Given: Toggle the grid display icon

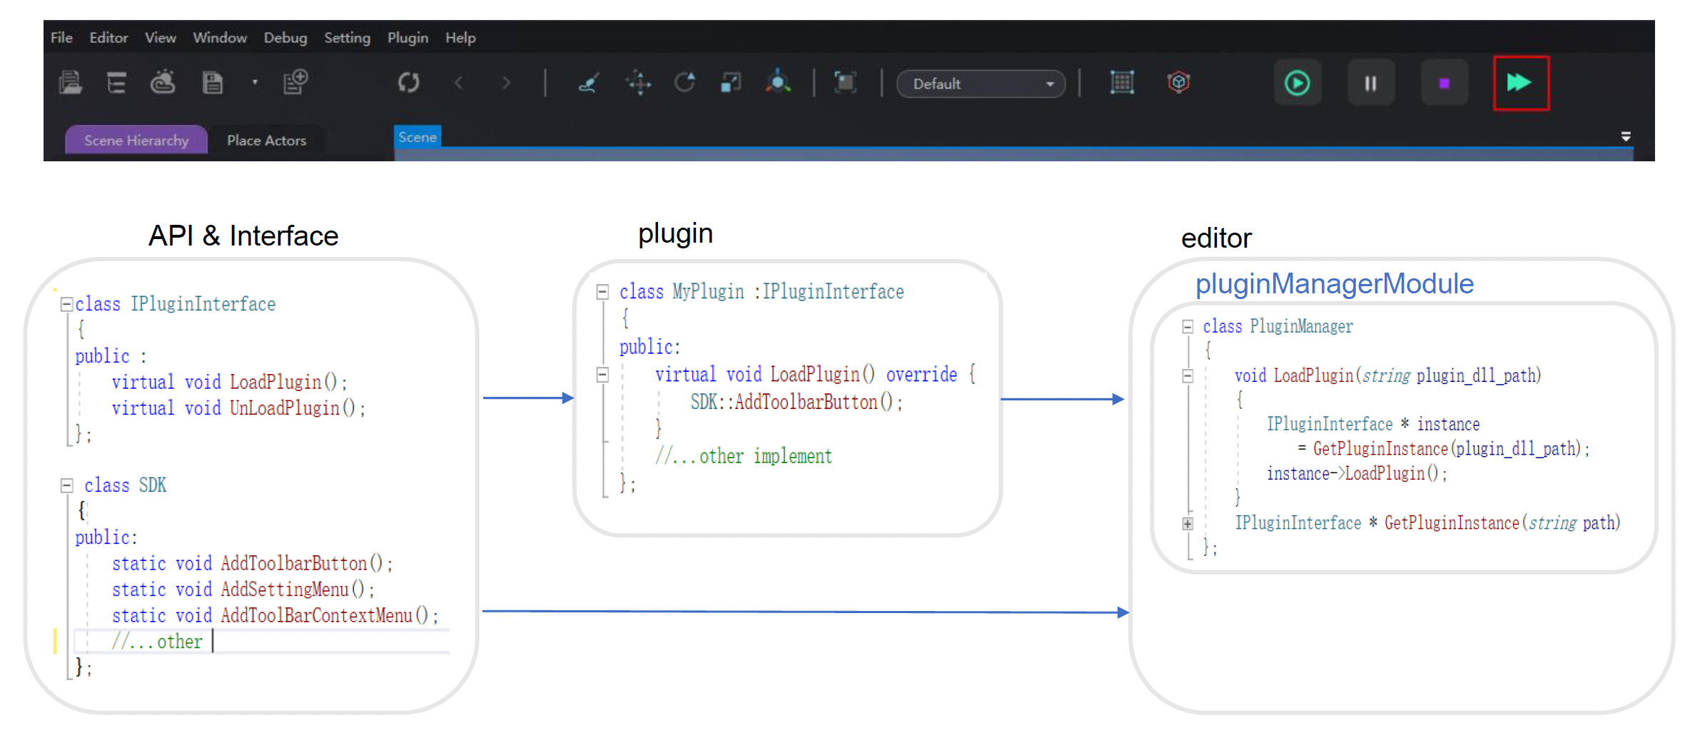Looking at the screenshot, I should (1122, 83).
